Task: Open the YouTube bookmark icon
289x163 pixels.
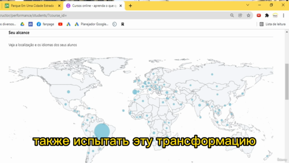Action: coord(60,24)
